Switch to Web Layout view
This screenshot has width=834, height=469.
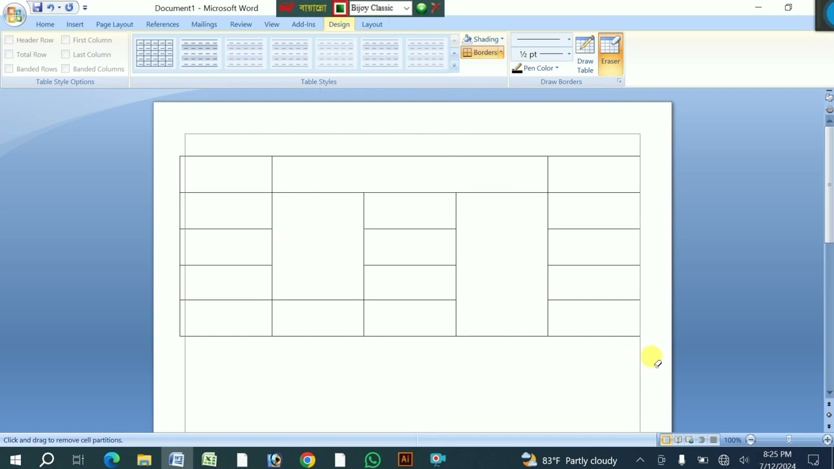pos(689,440)
